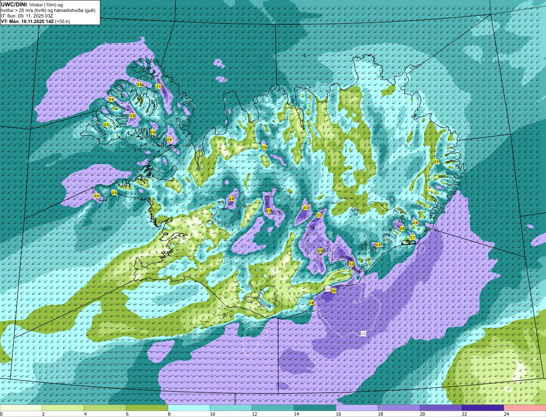Click the '4' tick label on the color scale
The image size is (546, 417).
click(x=84, y=414)
